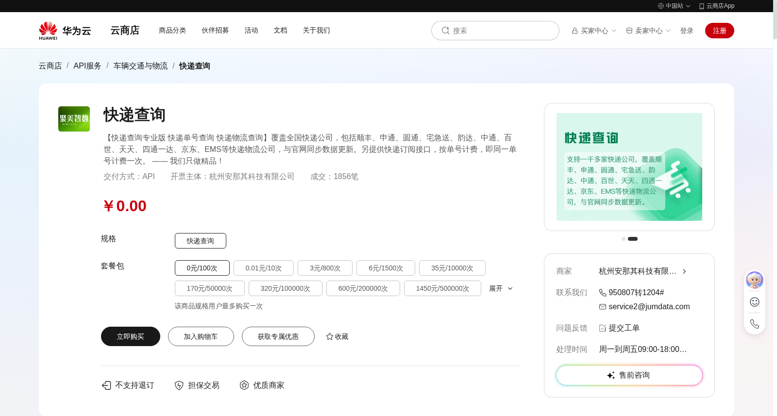Select the 170元/50000次 package
Viewport: 777px width, 416px height.
[210, 288]
